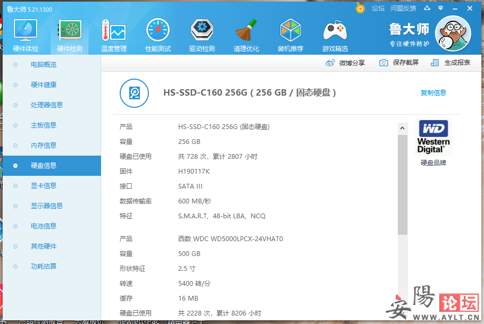The image size is (484, 324).
Task: Click the 鲁大师 5.21.1300 title text
Action: 30,9
